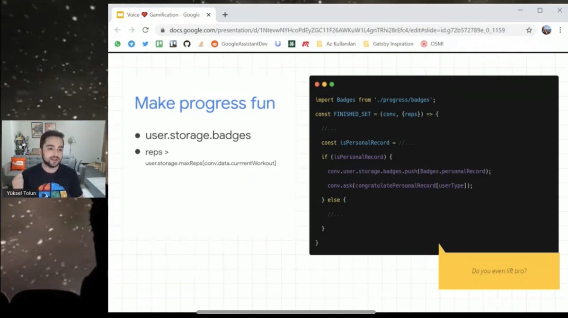Close the Voice Gamification tab
The height and width of the screenshot is (318, 568).
click(208, 15)
